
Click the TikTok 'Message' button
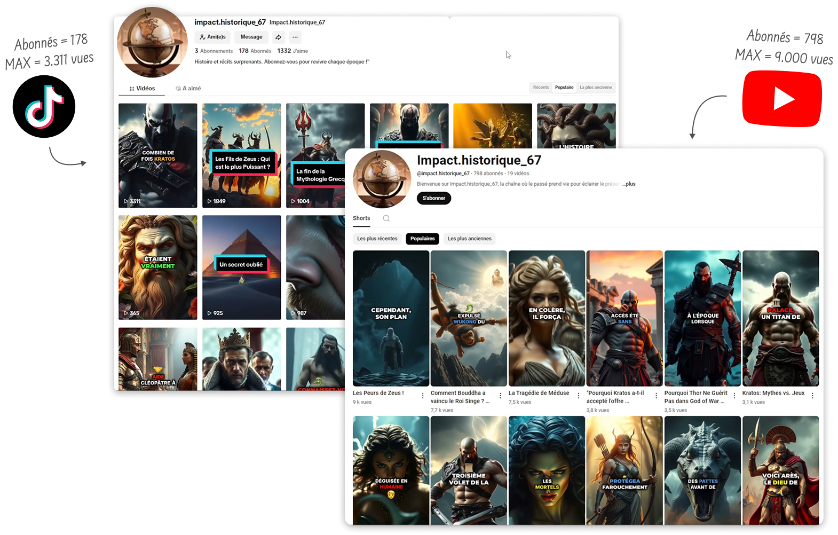click(x=251, y=37)
